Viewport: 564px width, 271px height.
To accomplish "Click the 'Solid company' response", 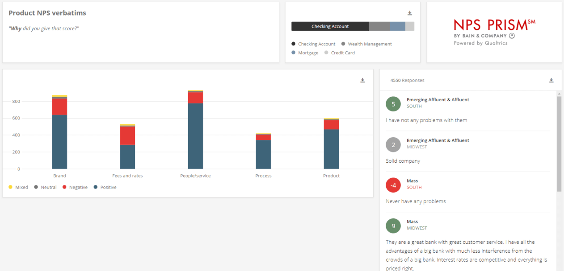I will (403, 161).
